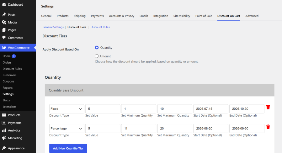282x153 pixels.
Task: Click the Discount Tiers sub-link
Action: click(77, 27)
